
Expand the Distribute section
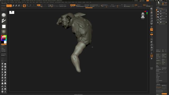coord(158,77)
